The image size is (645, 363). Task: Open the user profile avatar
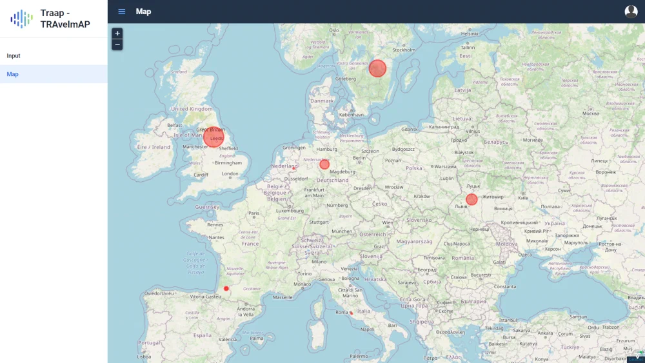pyautogui.click(x=631, y=12)
